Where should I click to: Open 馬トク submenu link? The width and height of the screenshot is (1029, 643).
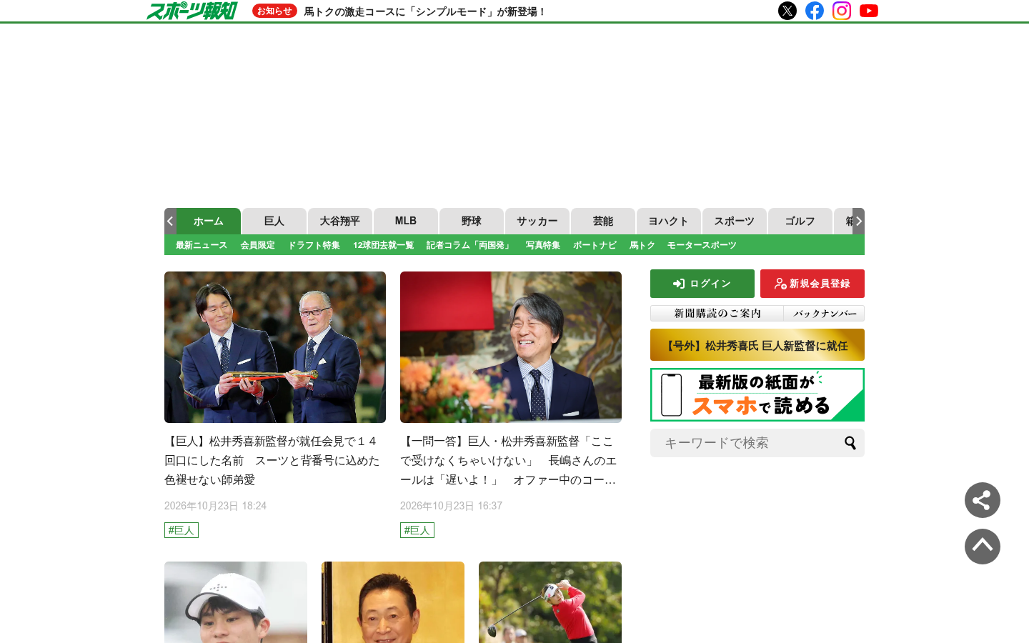click(642, 245)
